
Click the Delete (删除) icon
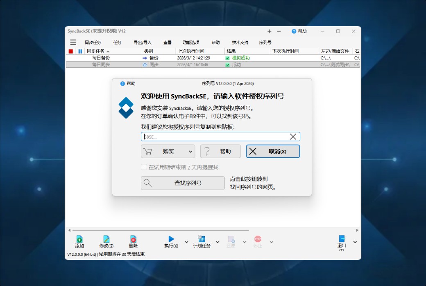coord(132,240)
